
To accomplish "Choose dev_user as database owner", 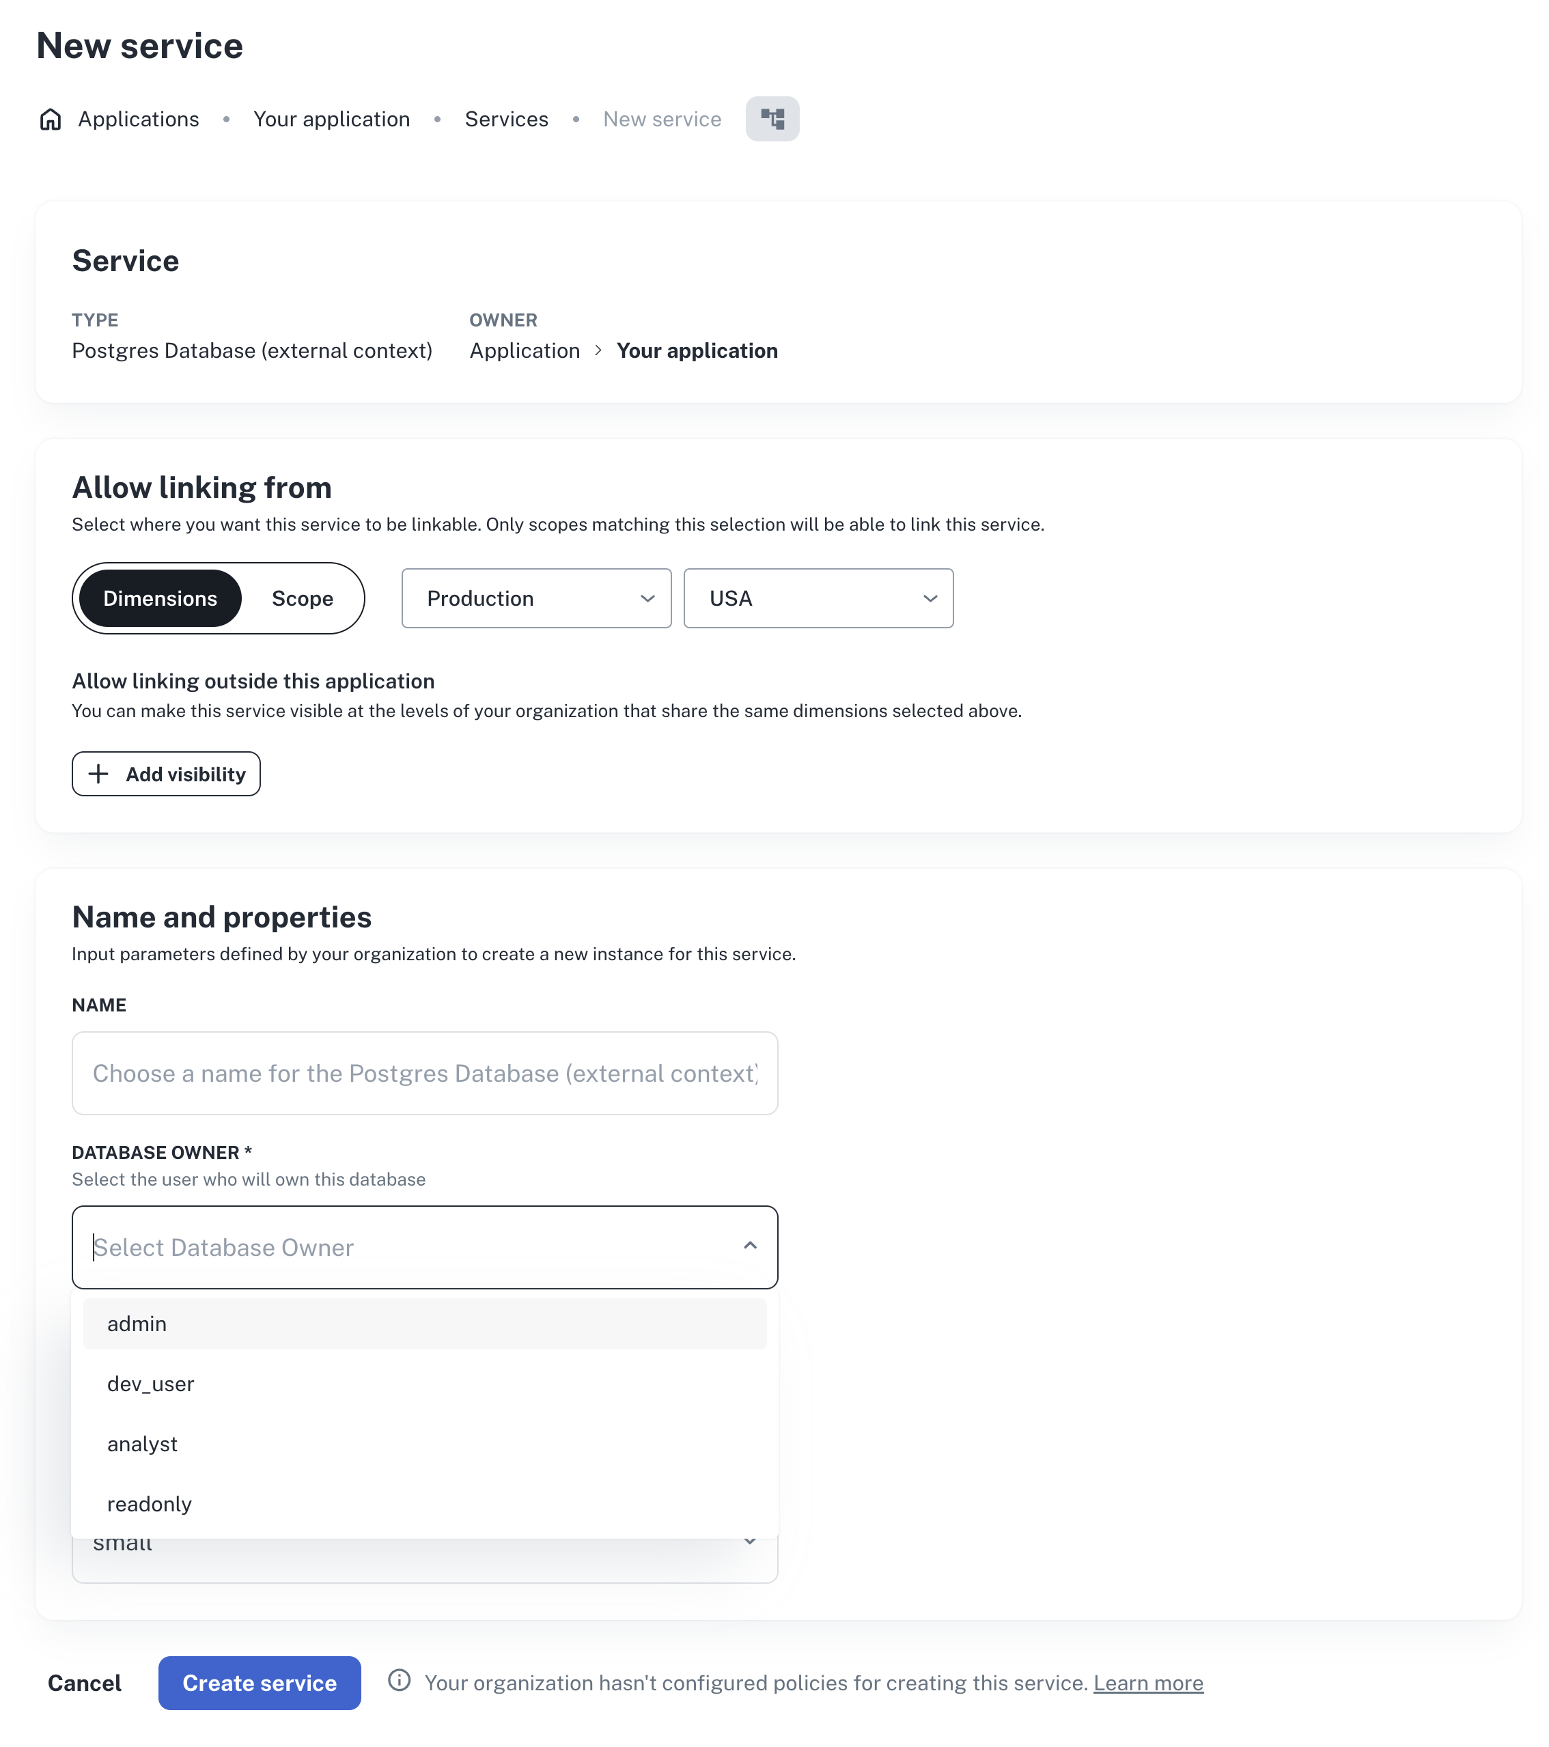I will [424, 1384].
